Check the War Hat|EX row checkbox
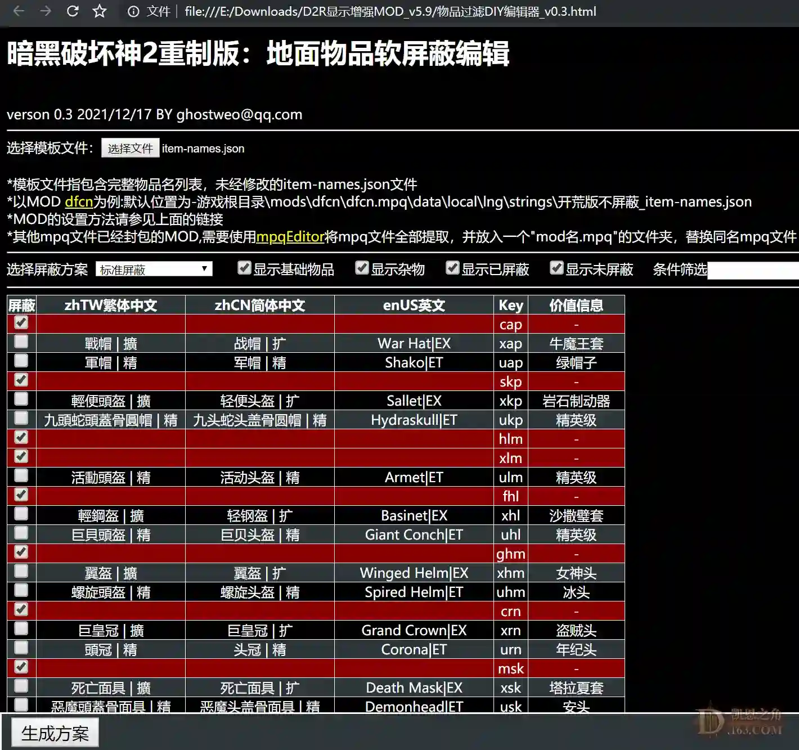The image size is (799, 750). (x=20, y=343)
